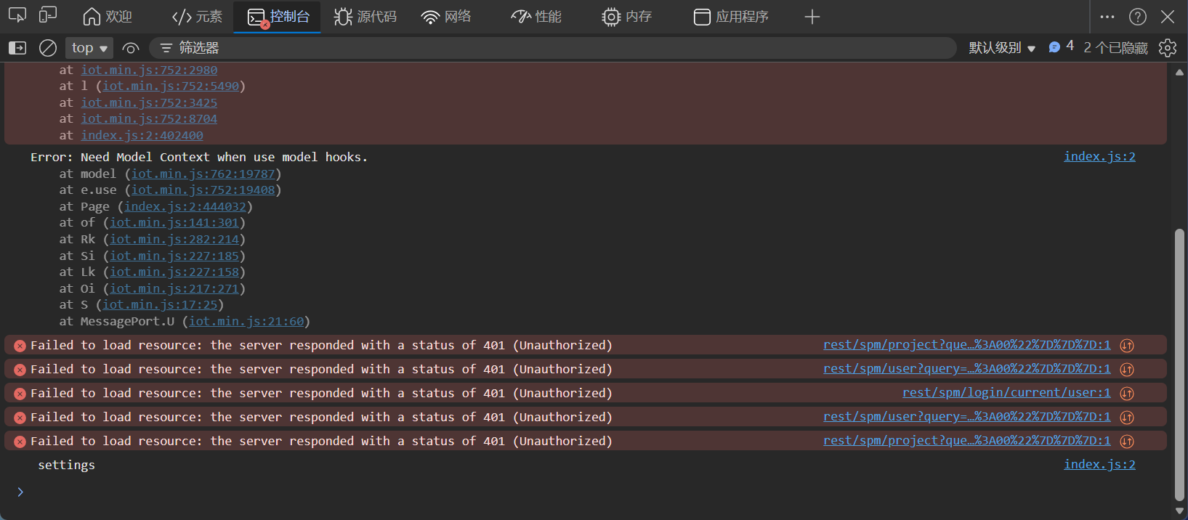Click the plus icon for more tools

coord(812,17)
